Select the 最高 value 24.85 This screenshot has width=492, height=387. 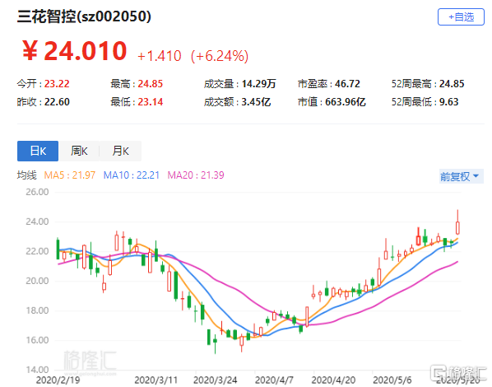[151, 84]
